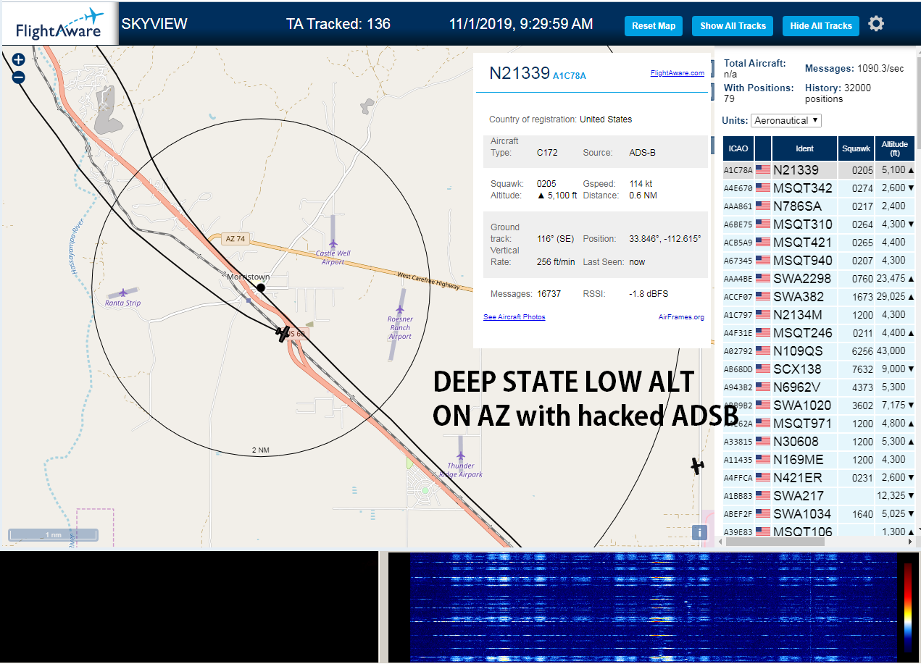Screen dimensions: 921x664
Task: Click the N21339 title in info panel
Action: tap(520, 72)
